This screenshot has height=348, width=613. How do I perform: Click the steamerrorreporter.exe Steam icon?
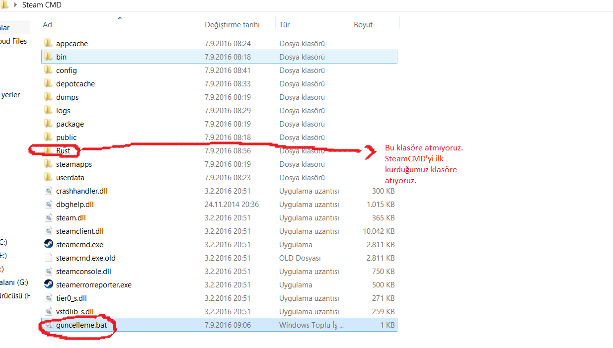(x=48, y=284)
